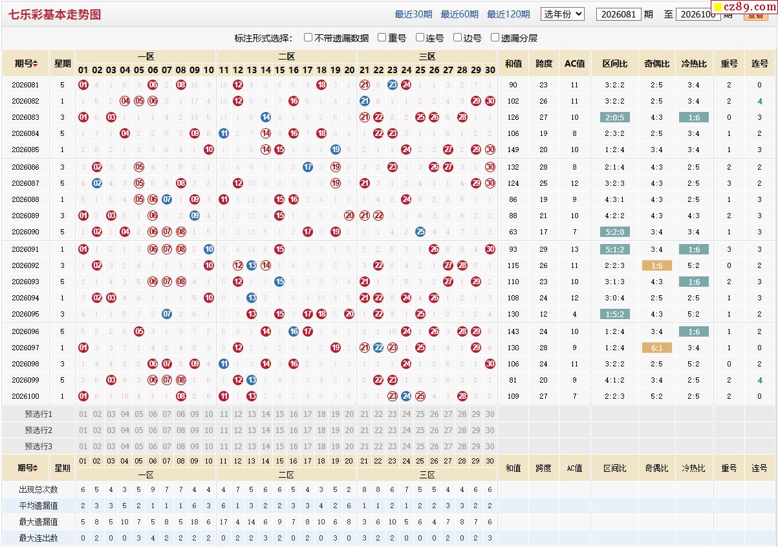Click blue ball 11 in row 2026098

click(224, 364)
